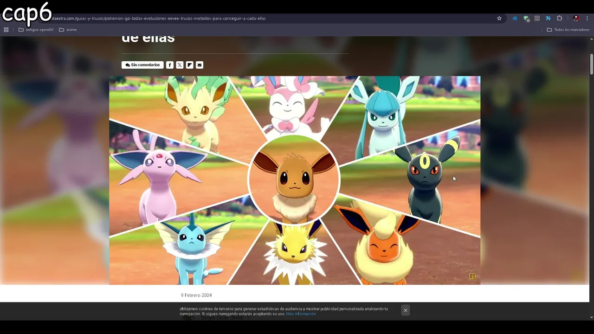Open the 7tv extension icon

click(x=548, y=19)
